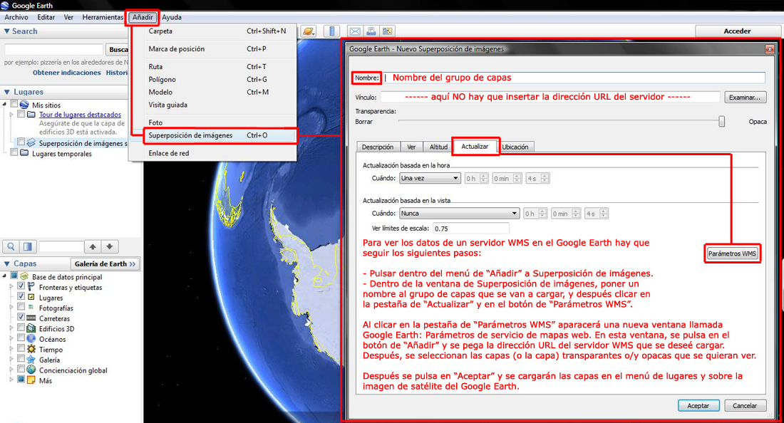The height and width of the screenshot is (423, 784).
Task: Click the toolbar icon right of the printer
Action: point(387,31)
